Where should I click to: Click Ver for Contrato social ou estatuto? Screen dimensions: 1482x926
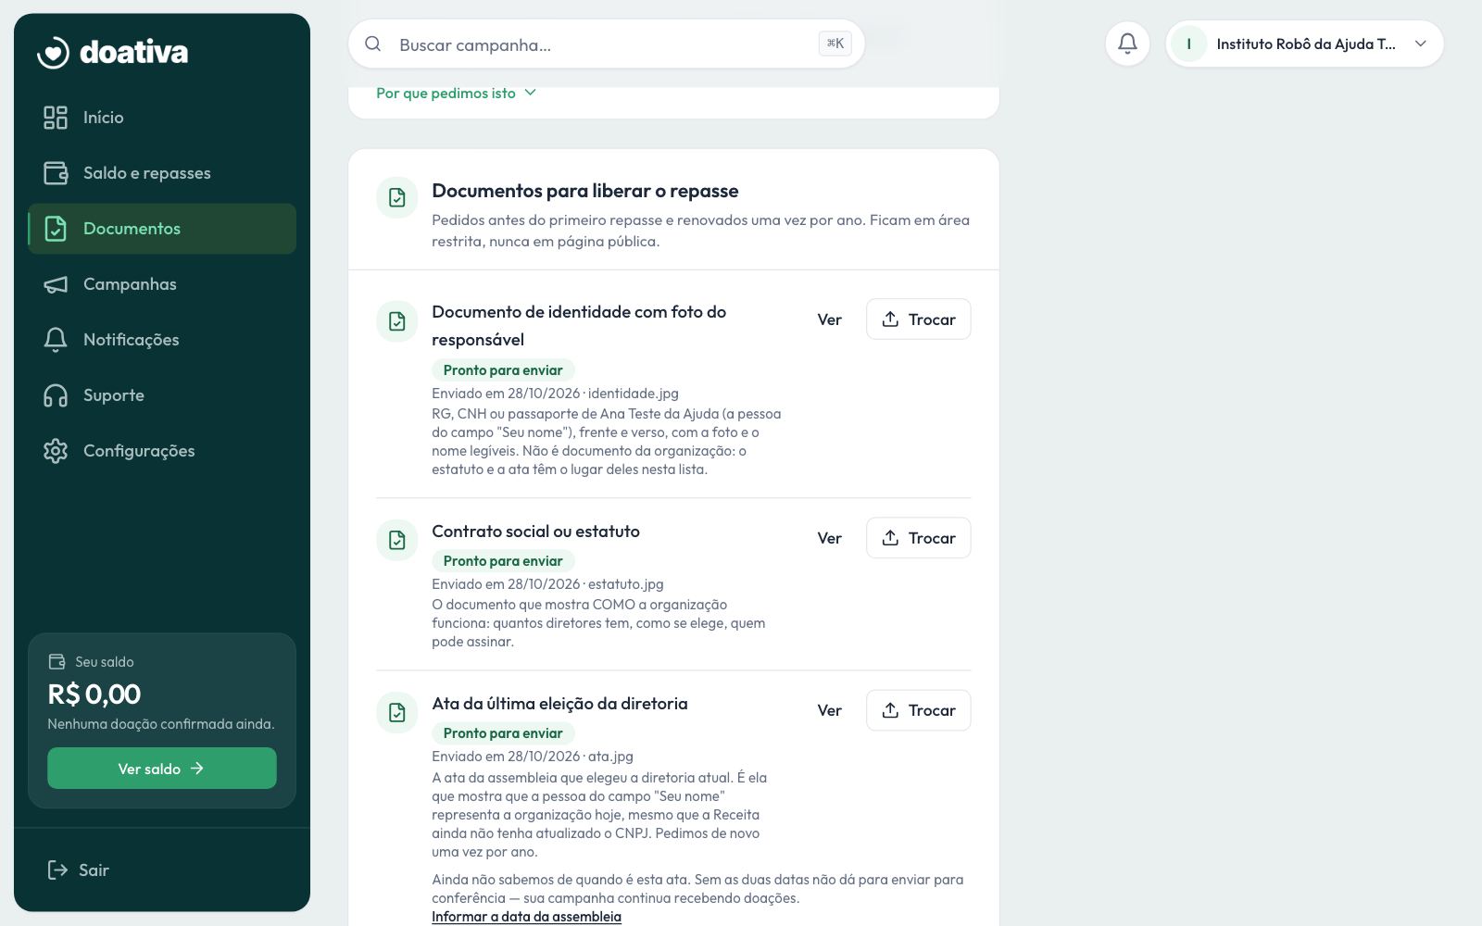coord(829,538)
